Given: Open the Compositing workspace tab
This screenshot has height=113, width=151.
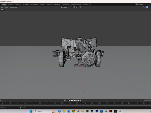Looking at the screenshot, I should tap(65, 5).
